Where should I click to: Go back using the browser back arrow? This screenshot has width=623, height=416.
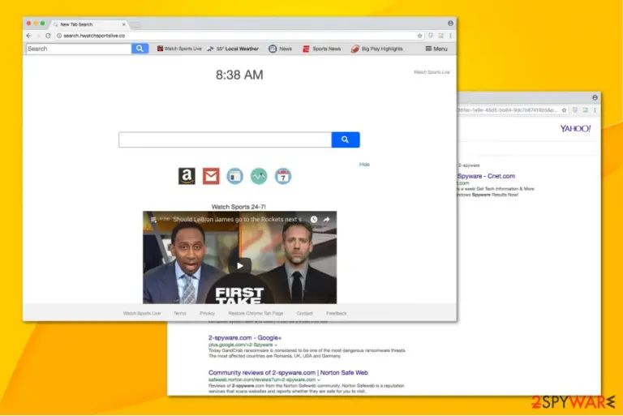[29, 36]
